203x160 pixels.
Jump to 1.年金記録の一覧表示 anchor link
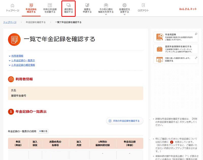click(23, 60)
